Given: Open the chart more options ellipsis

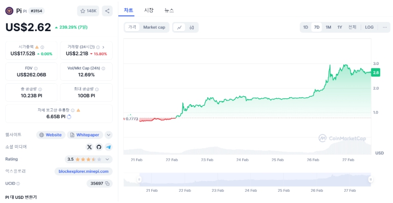Looking at the screenshot, I should [x=385, y=27].
